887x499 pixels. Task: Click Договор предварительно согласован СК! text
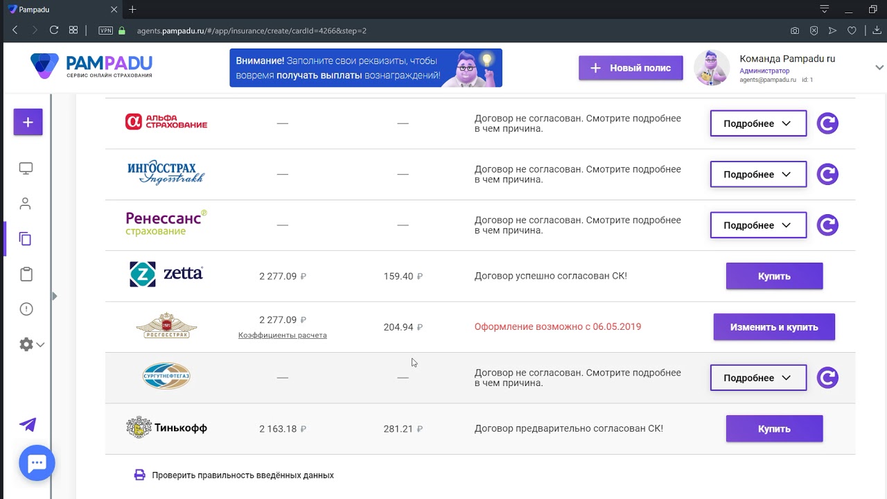coord(569,428)
